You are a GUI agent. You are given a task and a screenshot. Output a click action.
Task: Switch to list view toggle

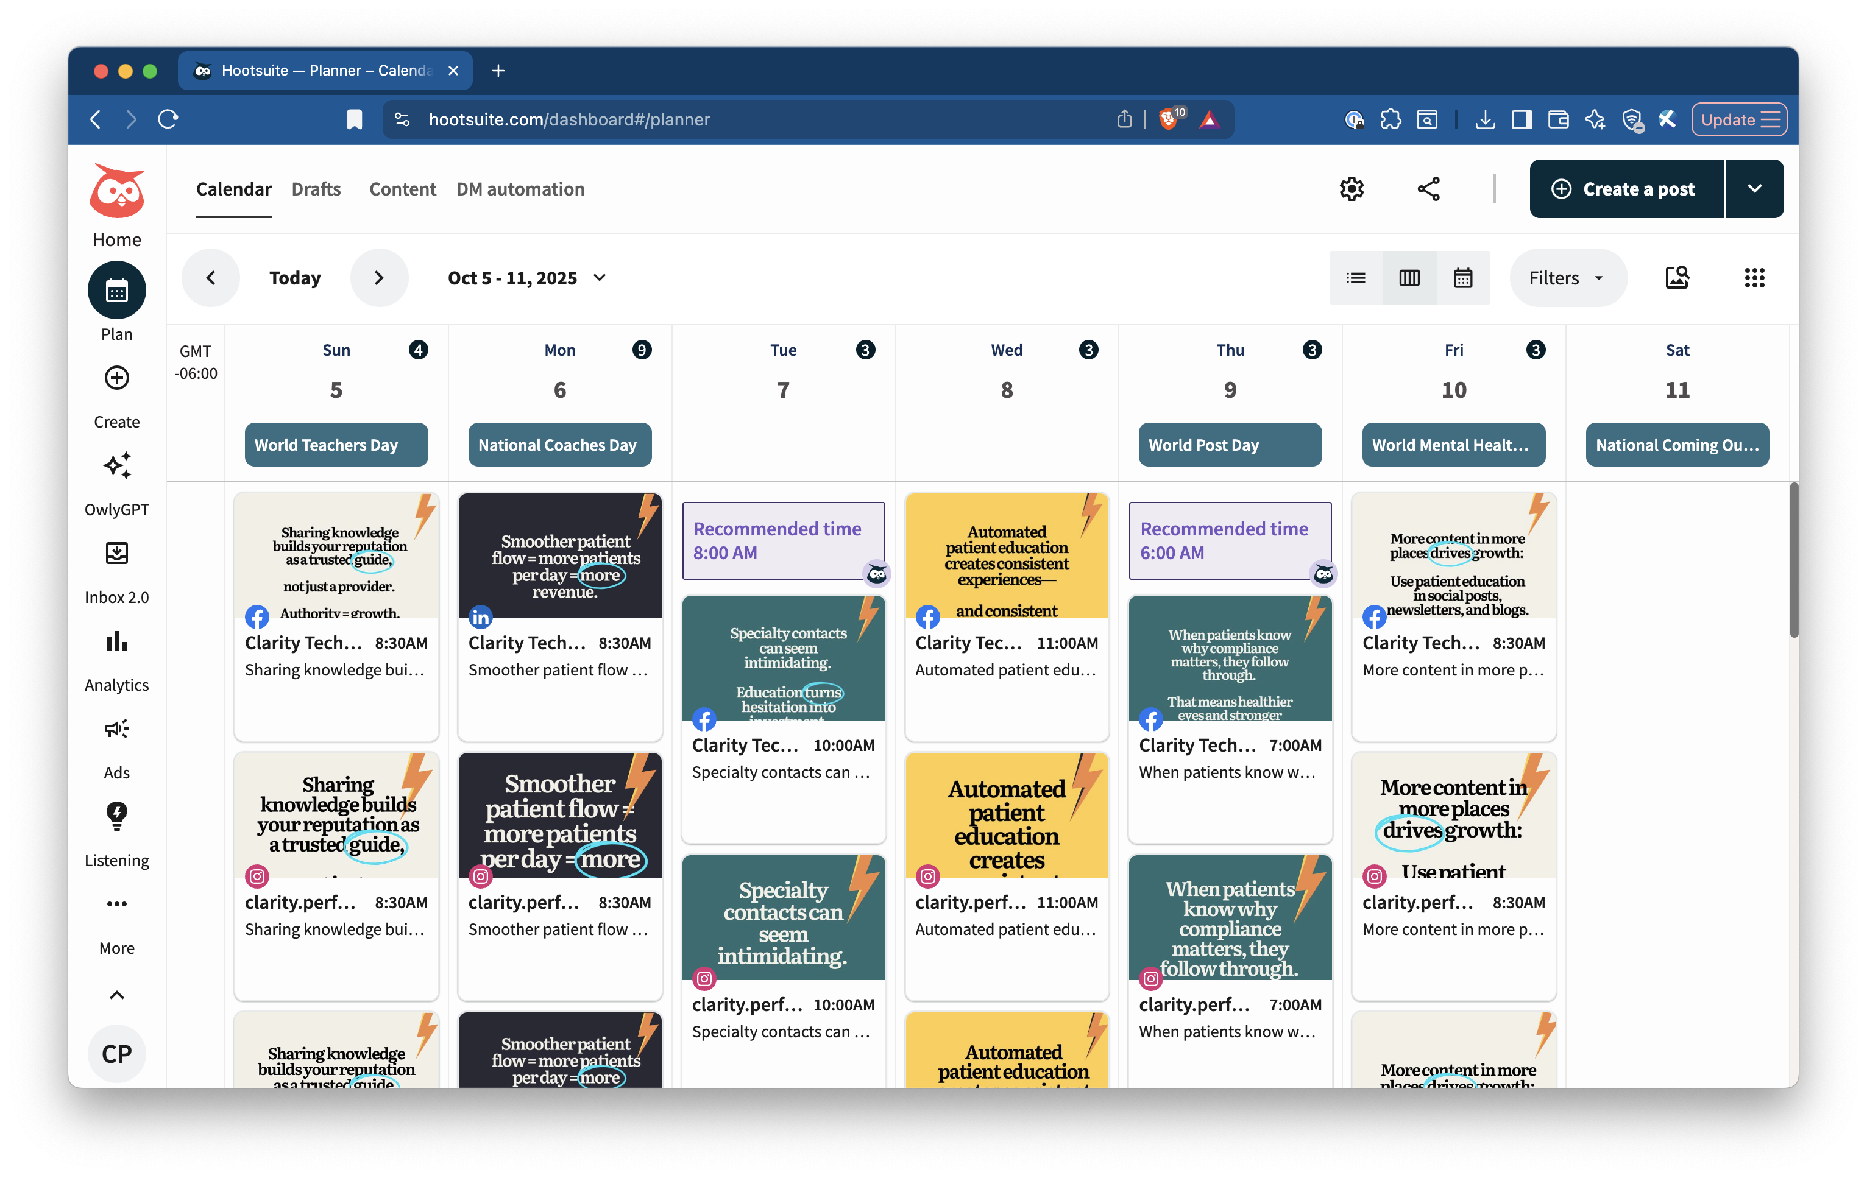(x=1356, y=278)
